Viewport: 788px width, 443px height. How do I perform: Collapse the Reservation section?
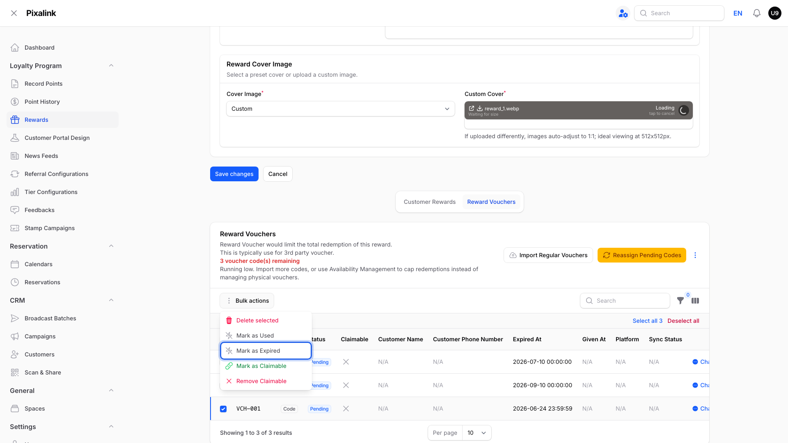[x=111, y=246]
